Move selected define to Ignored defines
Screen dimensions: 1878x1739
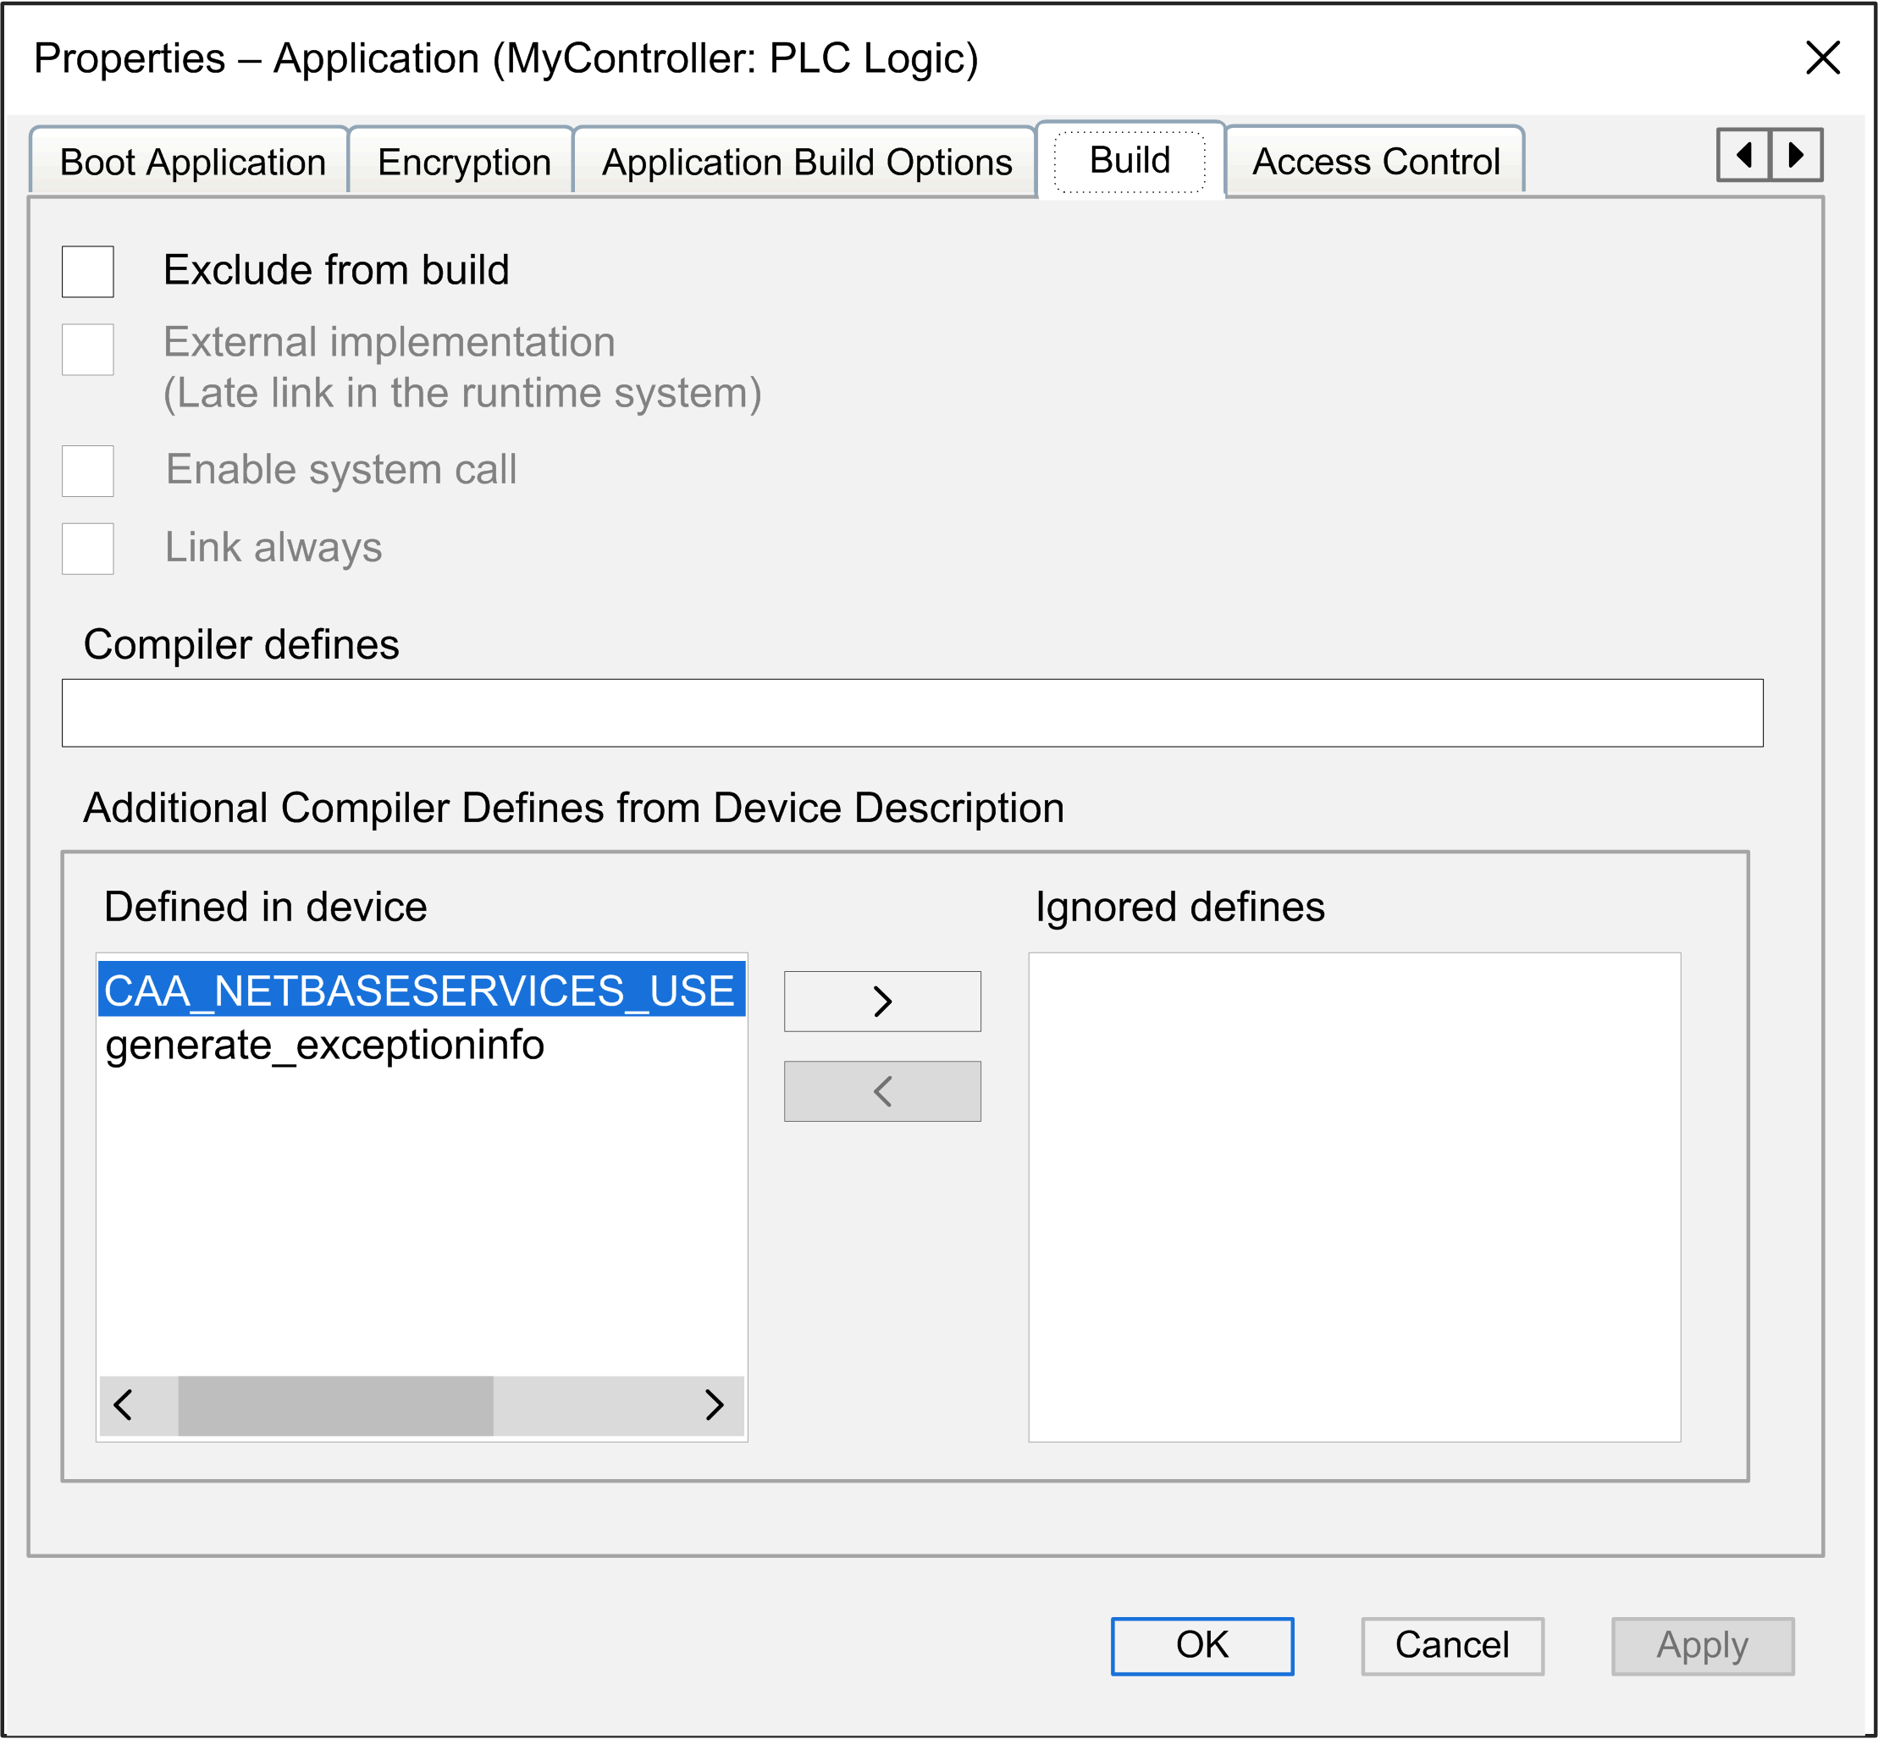[881, 1000]
